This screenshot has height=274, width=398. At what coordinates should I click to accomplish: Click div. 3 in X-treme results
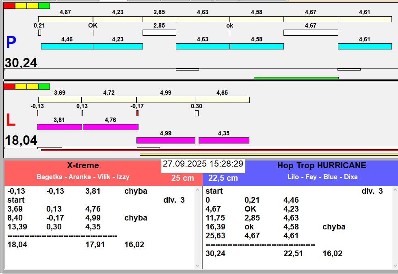[174, 200]
